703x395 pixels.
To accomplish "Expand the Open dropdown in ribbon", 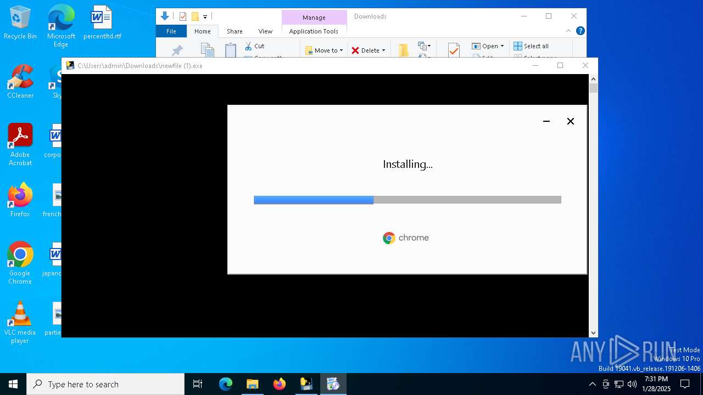I will coord(488,46).
